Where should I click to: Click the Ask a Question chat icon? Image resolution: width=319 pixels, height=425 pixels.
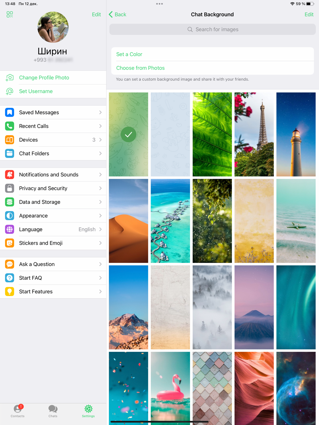(x=10, y=264)
